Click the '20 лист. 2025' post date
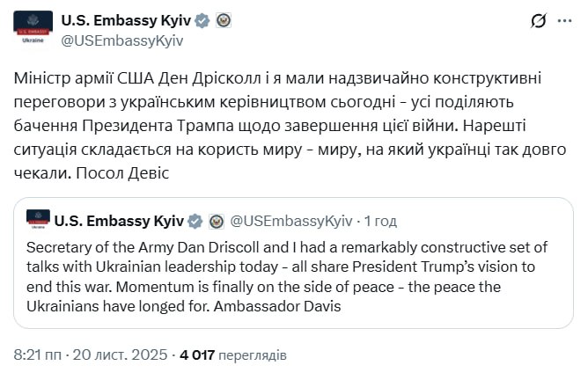The image size is (588, 380). click(x=121, y=355)
